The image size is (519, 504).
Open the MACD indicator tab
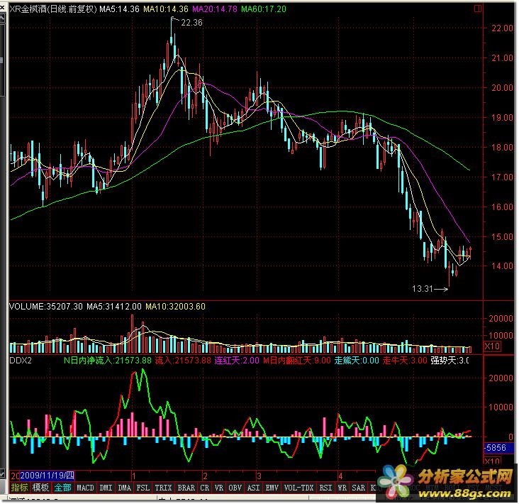tap(85, 488)
